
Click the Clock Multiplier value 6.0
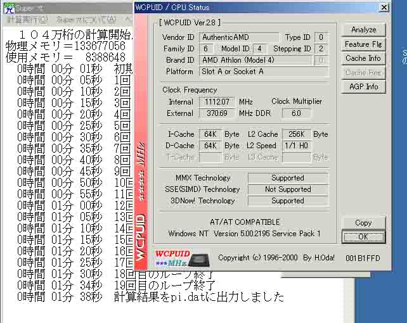pyautogui.click(x=297, y=113)
